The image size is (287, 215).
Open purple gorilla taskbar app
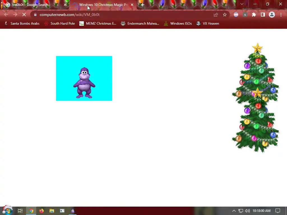click(x=73, y=211)
